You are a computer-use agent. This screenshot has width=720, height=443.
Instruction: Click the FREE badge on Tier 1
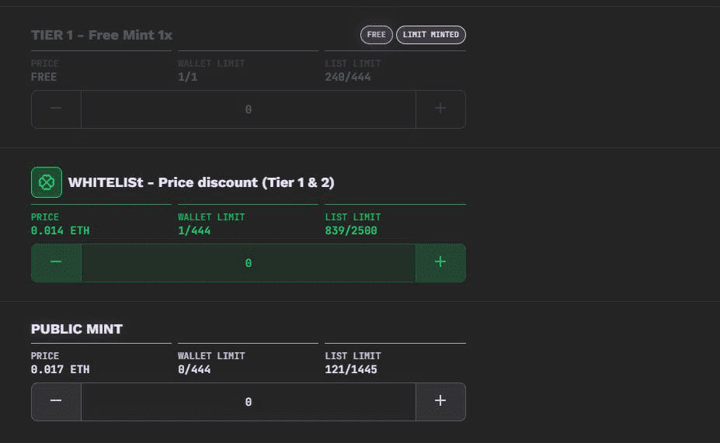[x=377, y=35]
